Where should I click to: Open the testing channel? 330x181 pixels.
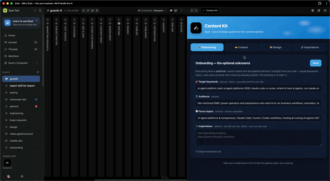click(21, 93)
